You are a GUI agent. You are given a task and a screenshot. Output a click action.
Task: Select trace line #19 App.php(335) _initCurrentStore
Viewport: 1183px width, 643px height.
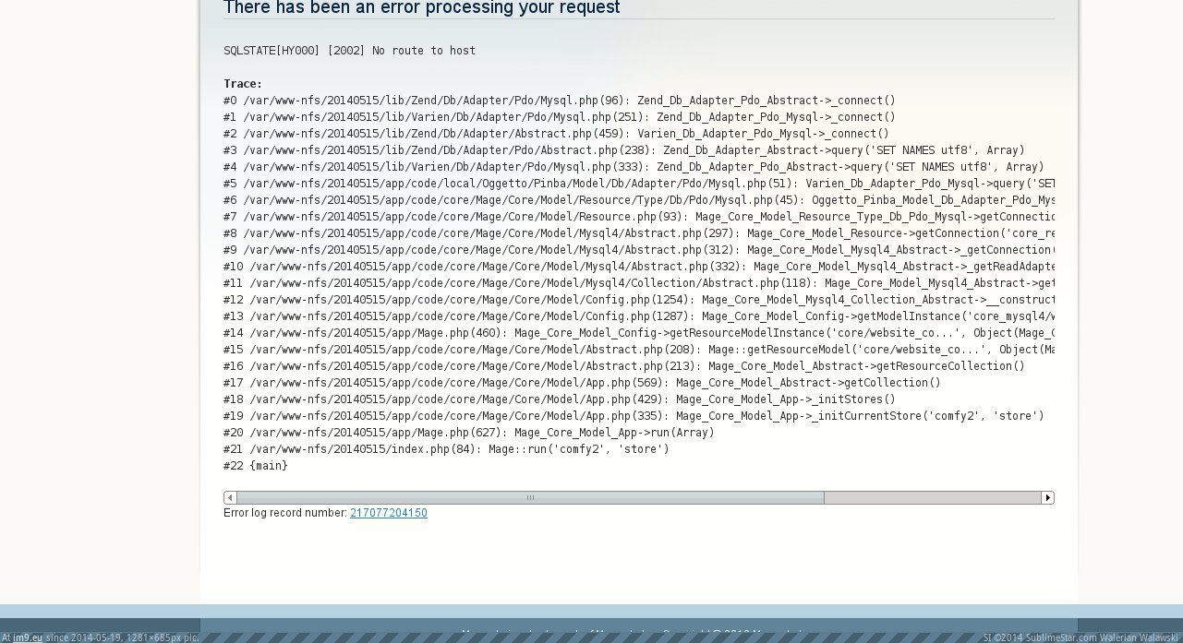point(634,416)
